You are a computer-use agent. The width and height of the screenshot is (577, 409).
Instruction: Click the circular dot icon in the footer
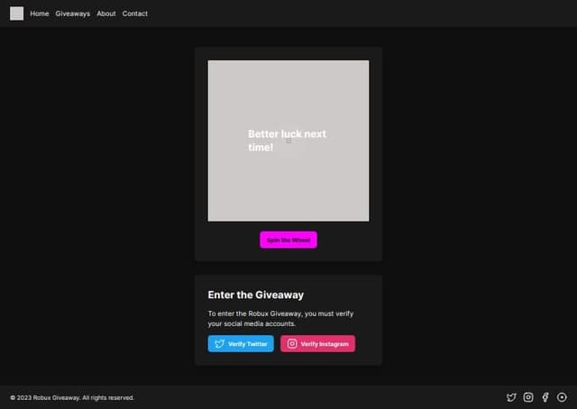click(x=562, y=397)
